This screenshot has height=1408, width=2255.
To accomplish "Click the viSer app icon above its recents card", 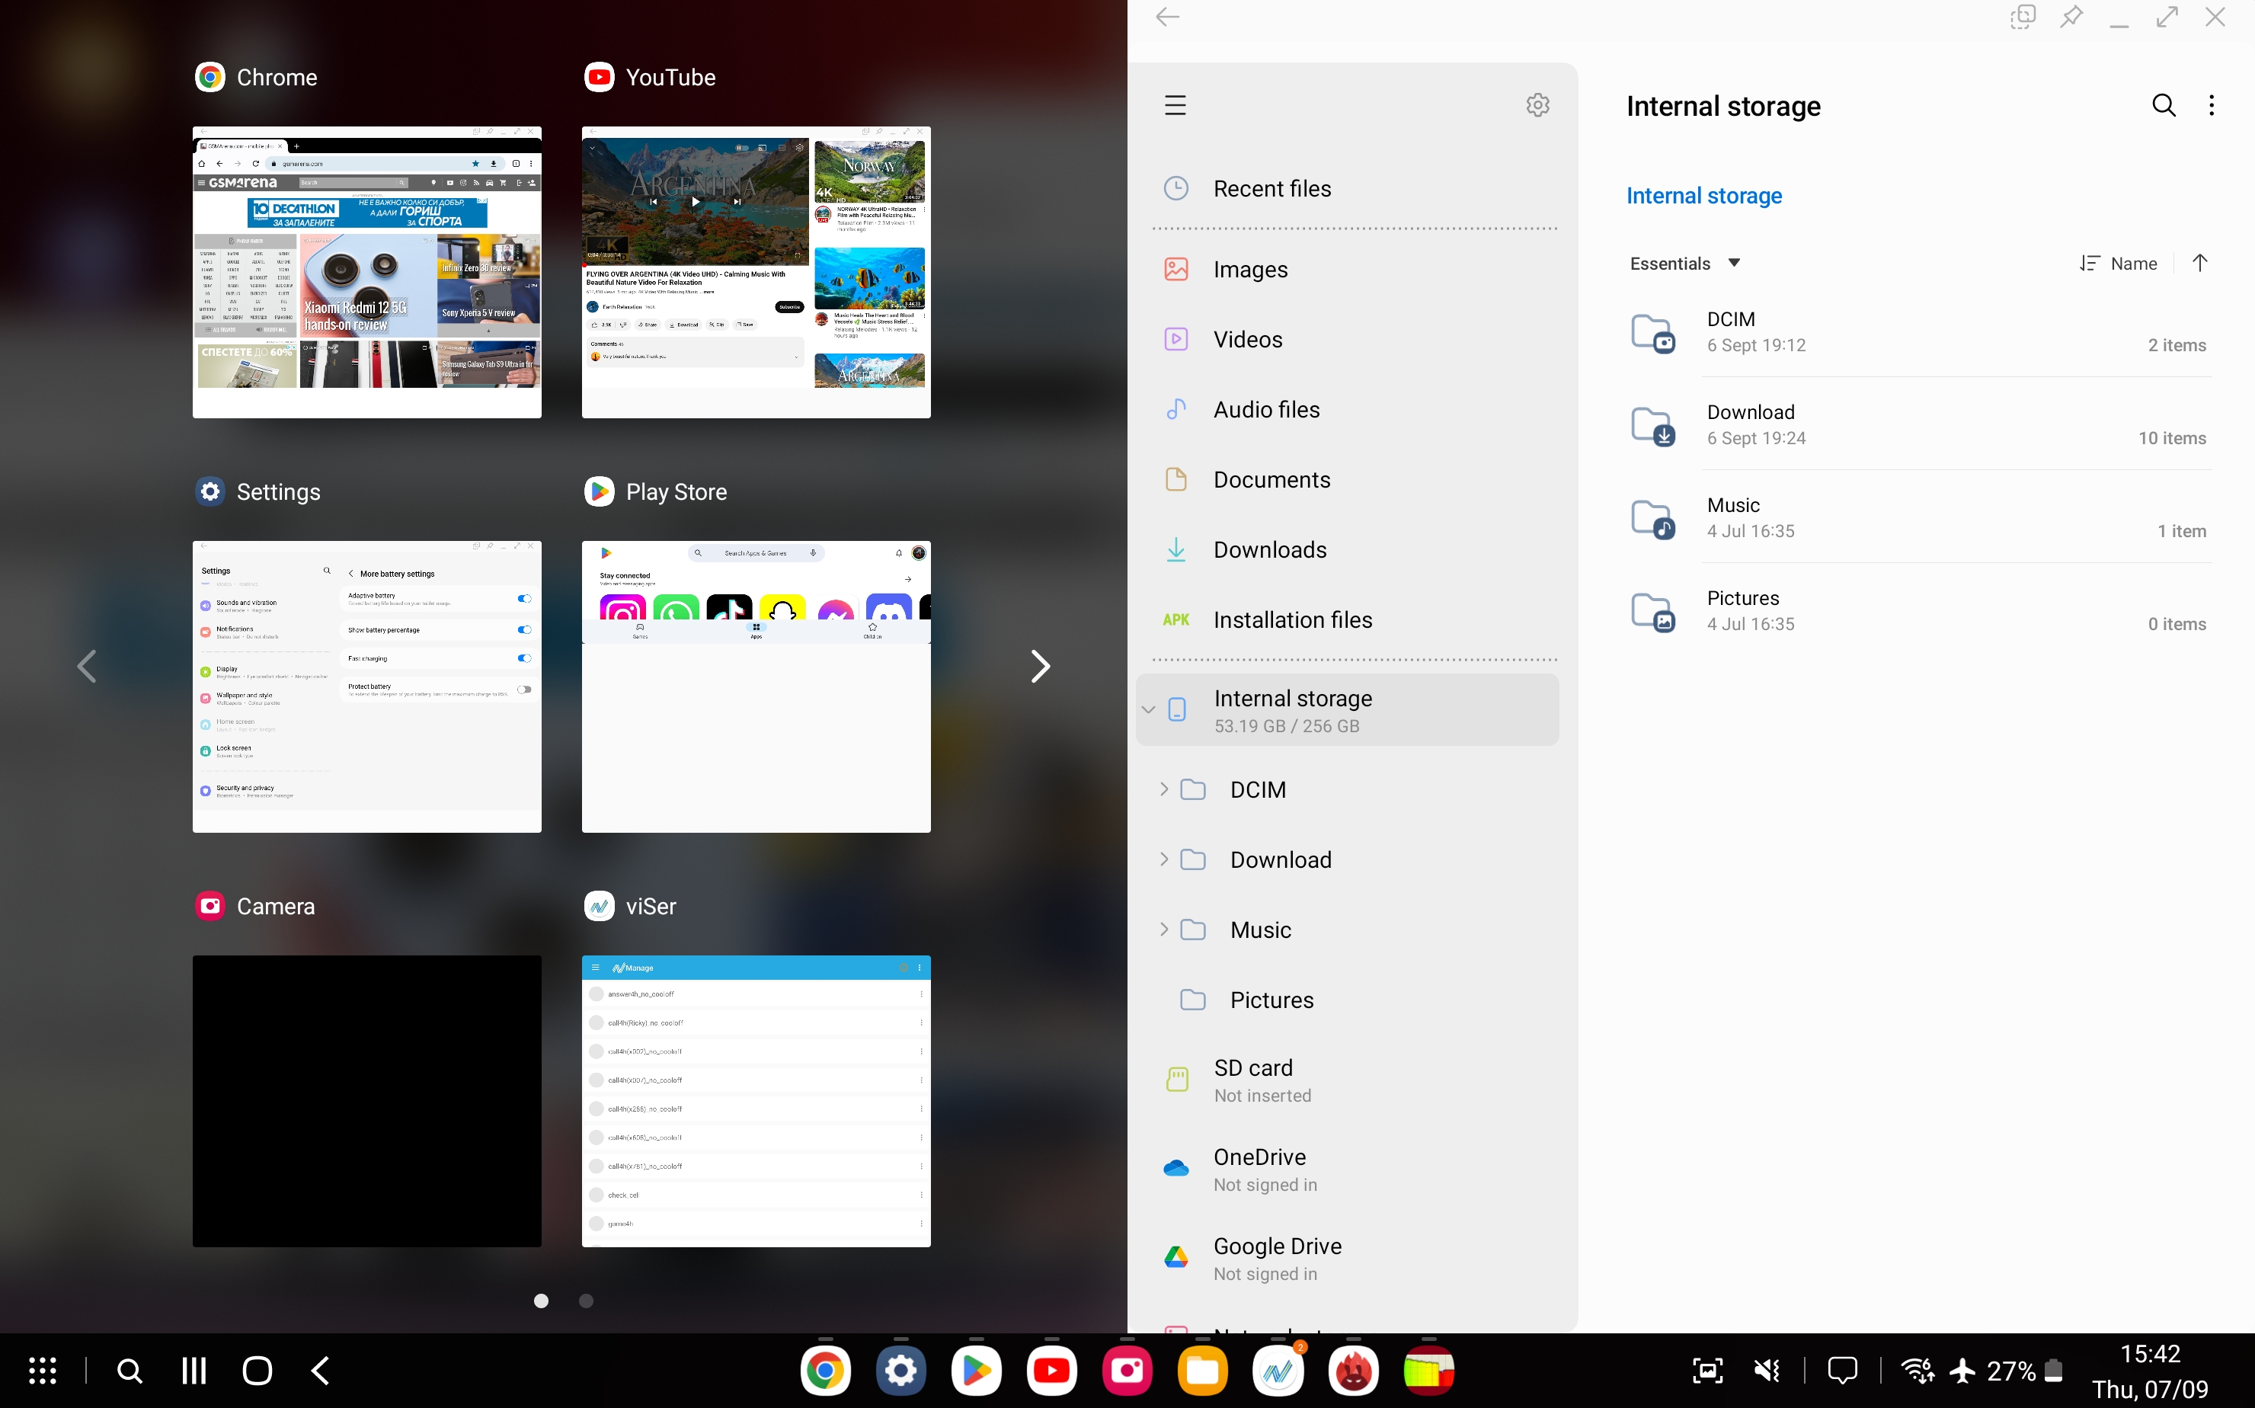I will point(600,906).
